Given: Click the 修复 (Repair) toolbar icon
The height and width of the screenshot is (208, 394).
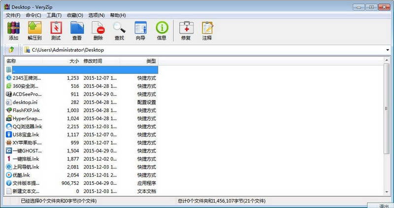Looking at the screenshot, I should [186, 31].
